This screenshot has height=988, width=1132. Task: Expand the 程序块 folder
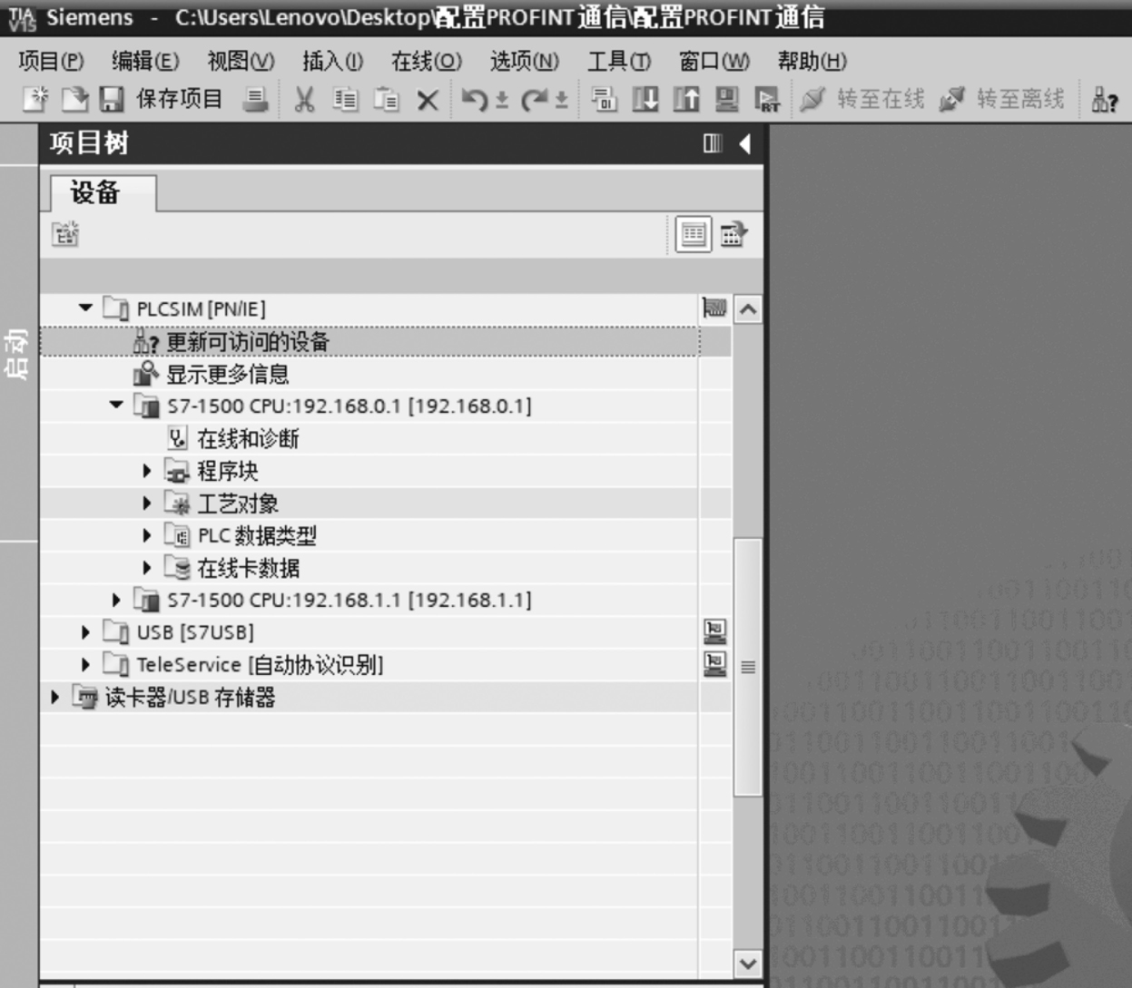pyautogui.click(x=147, y=471)
